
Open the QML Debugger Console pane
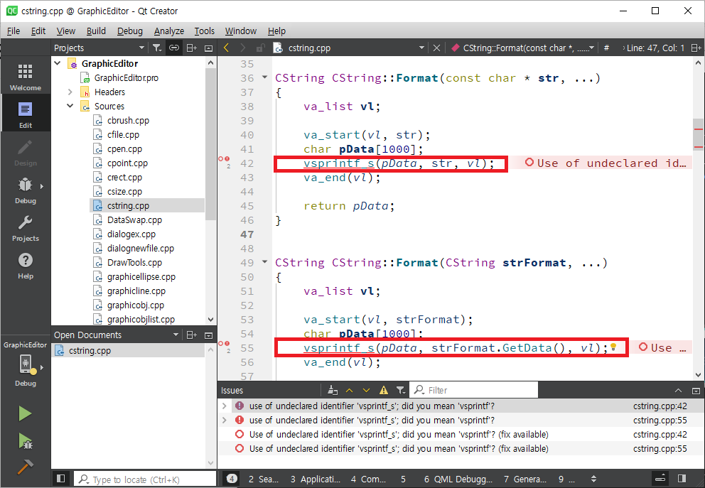pos(458,479)
